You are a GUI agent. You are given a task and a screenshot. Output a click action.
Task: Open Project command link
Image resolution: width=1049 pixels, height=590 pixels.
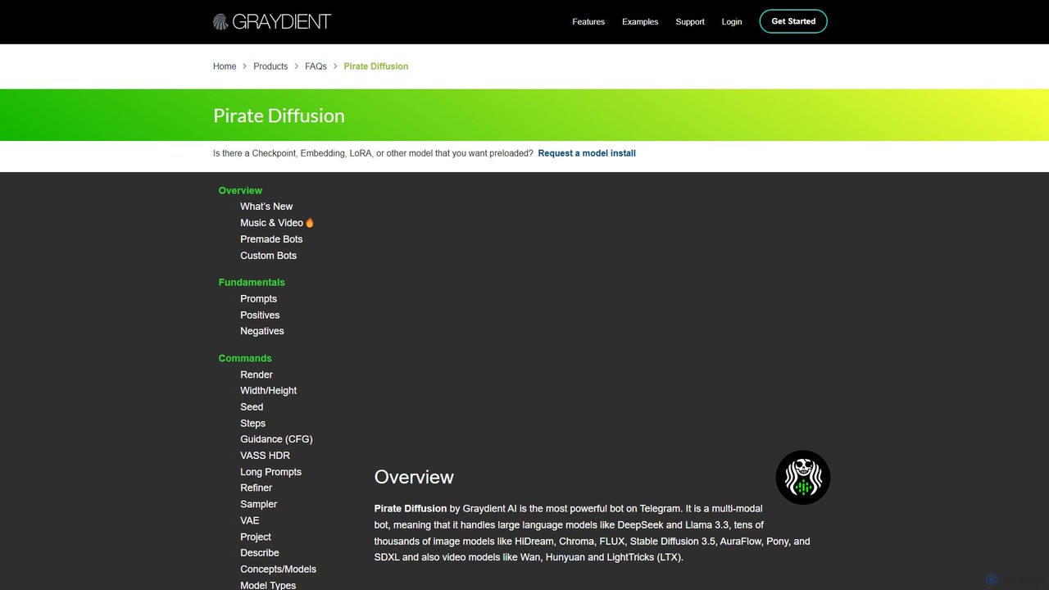(255, 537)
